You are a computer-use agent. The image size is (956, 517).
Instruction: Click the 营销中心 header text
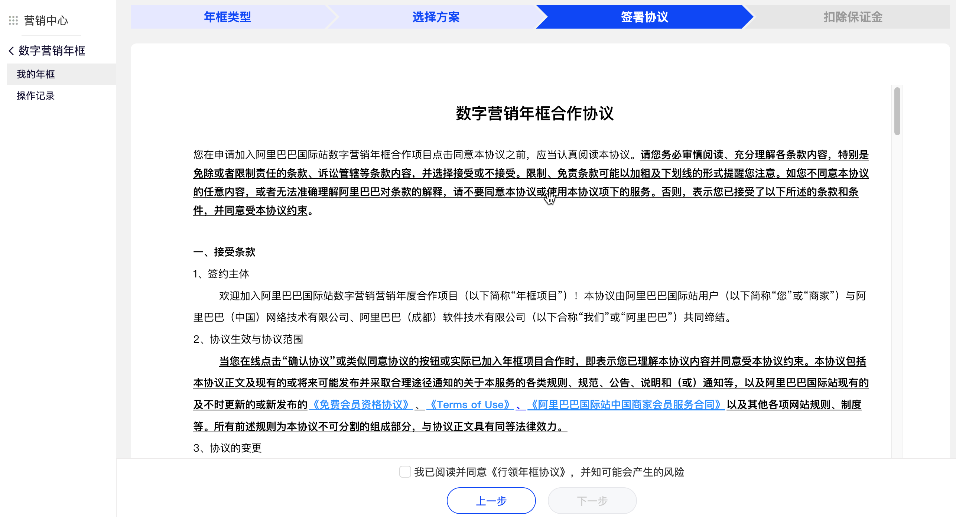(x=46, y=20)
